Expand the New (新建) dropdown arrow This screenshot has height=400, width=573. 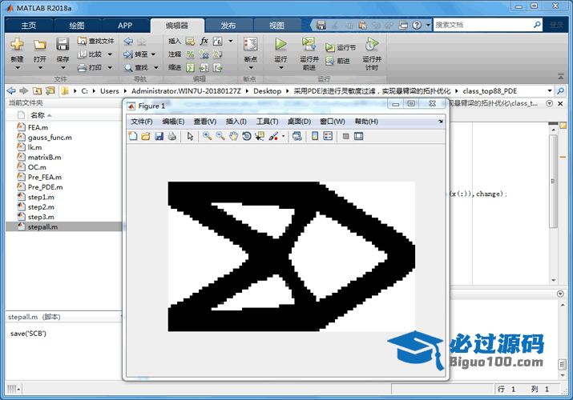pos(17,68)
